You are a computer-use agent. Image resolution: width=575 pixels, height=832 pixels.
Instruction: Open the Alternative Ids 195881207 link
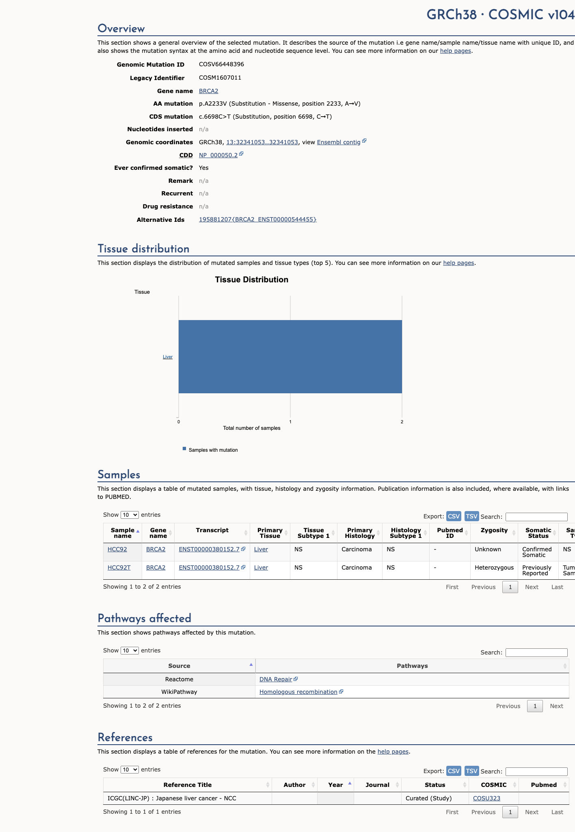pos(257,219)
